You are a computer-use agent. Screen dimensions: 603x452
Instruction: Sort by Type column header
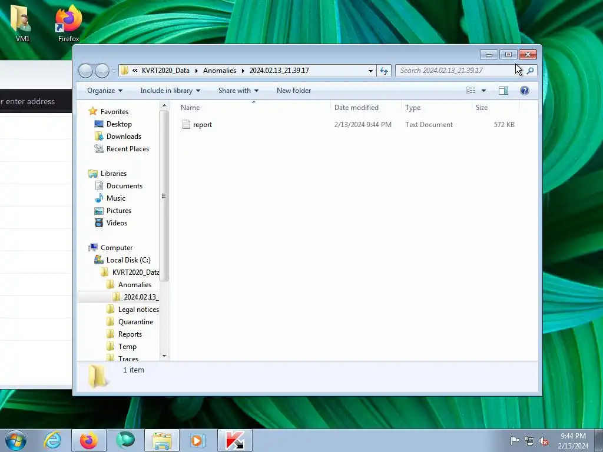[x=436, y=108]
